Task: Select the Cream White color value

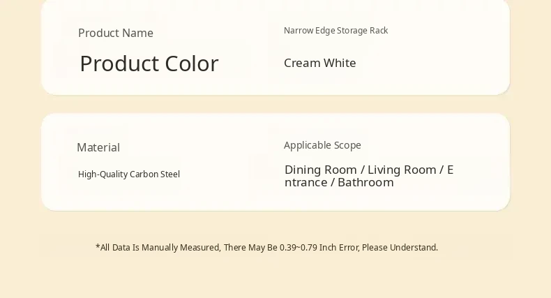Action: tap(319, 63)
